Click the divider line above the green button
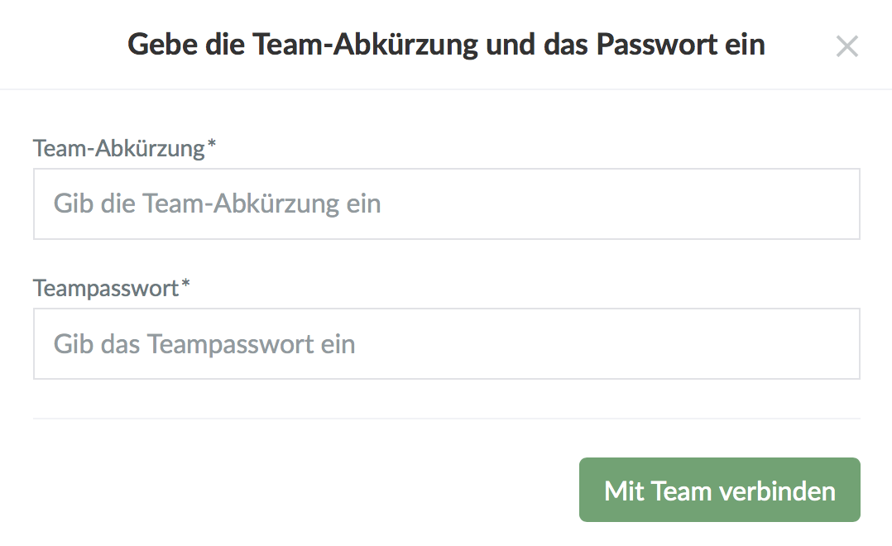892x546 pixels. (447, 419)
